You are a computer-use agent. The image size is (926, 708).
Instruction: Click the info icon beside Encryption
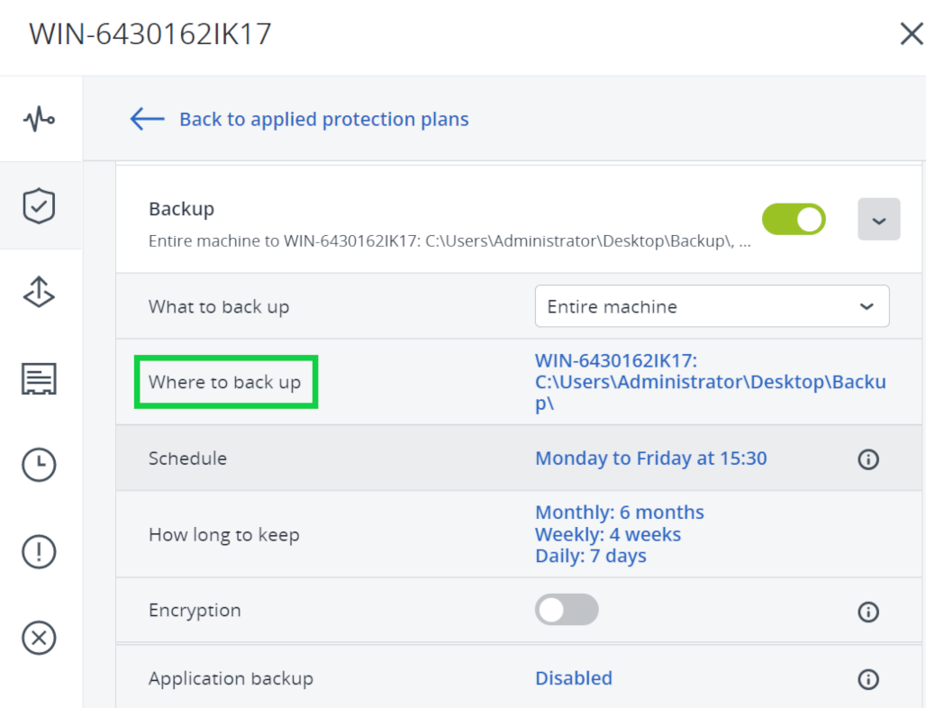[867, 612]
